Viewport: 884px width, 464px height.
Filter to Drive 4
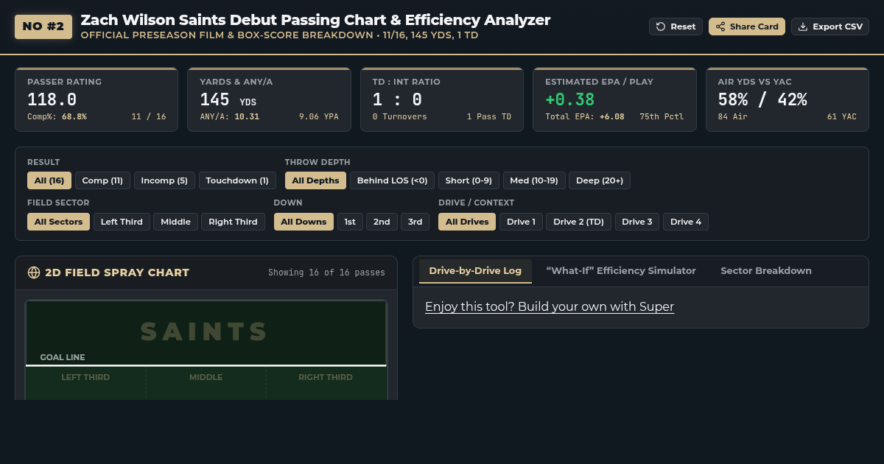686,222
